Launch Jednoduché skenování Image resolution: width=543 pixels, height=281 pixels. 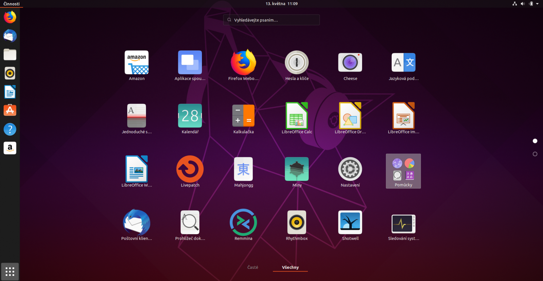(x=137, y=119)
